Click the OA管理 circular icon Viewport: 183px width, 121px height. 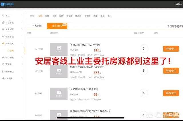tap(3, 79)
